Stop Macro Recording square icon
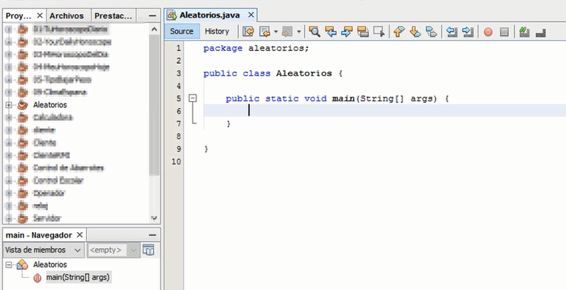The width and height of the screenshot is (566, 290). pyautogui.click(x=504, y=32)
